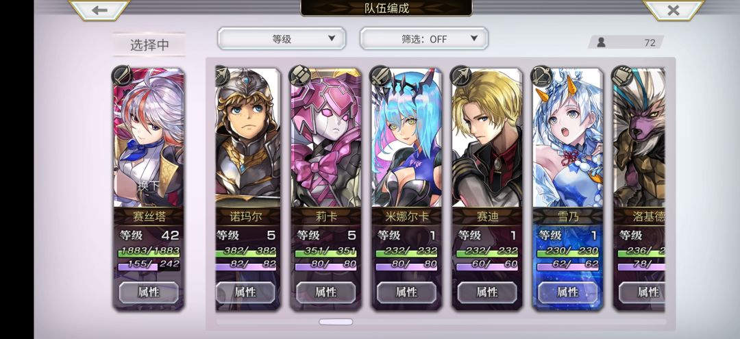Open 属性 for 诺玛尔
This screenshot has width=740, height=339.
(x=245, y=292)
